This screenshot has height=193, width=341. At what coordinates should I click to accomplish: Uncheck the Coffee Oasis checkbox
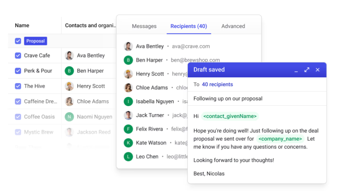(18, 117)
